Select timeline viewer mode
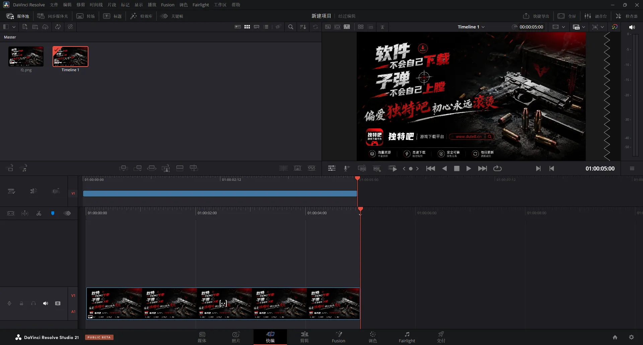 tap(347, 27)
